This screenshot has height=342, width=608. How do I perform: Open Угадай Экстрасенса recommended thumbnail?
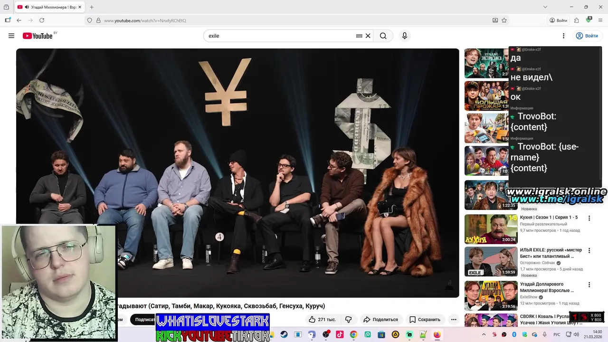point(486,63)
